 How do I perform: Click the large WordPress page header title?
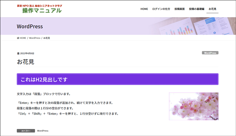(30, 26)
